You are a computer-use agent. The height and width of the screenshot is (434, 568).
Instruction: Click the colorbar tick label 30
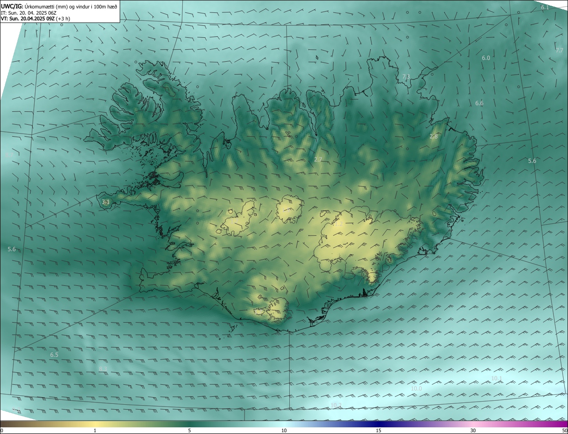point(473,430)
